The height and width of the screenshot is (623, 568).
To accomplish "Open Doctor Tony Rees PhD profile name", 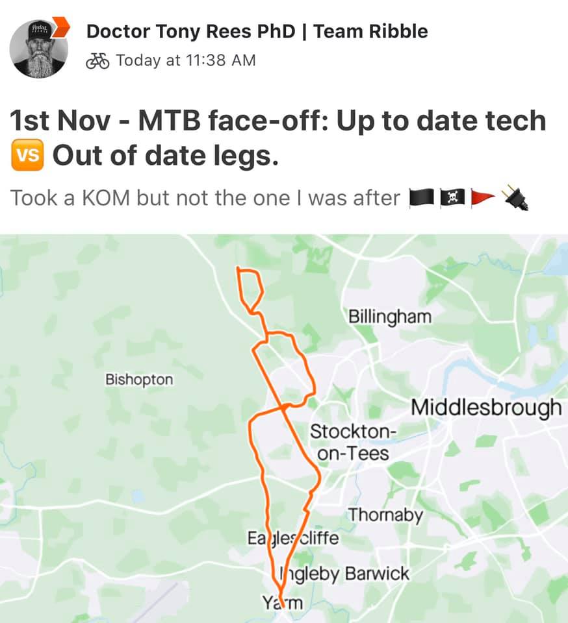I will (x=257, y=31).
